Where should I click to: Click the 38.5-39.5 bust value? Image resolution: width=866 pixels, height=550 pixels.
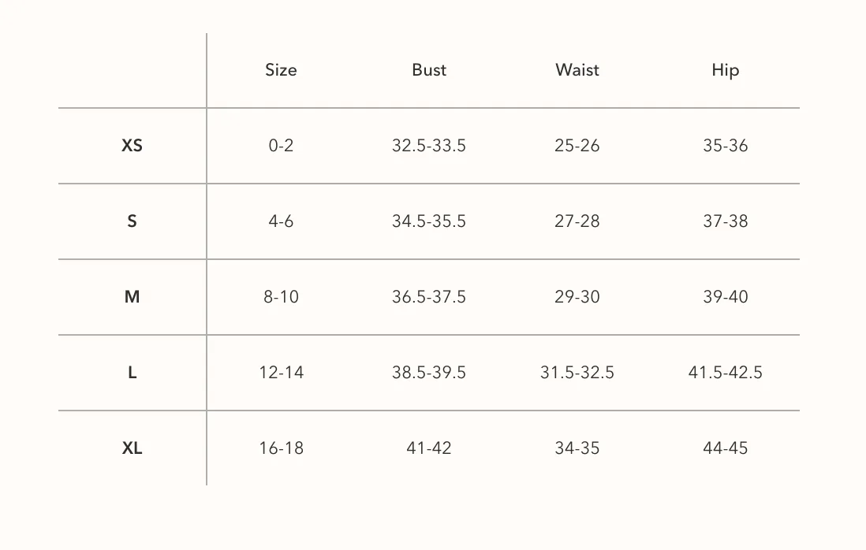[429, 373]
